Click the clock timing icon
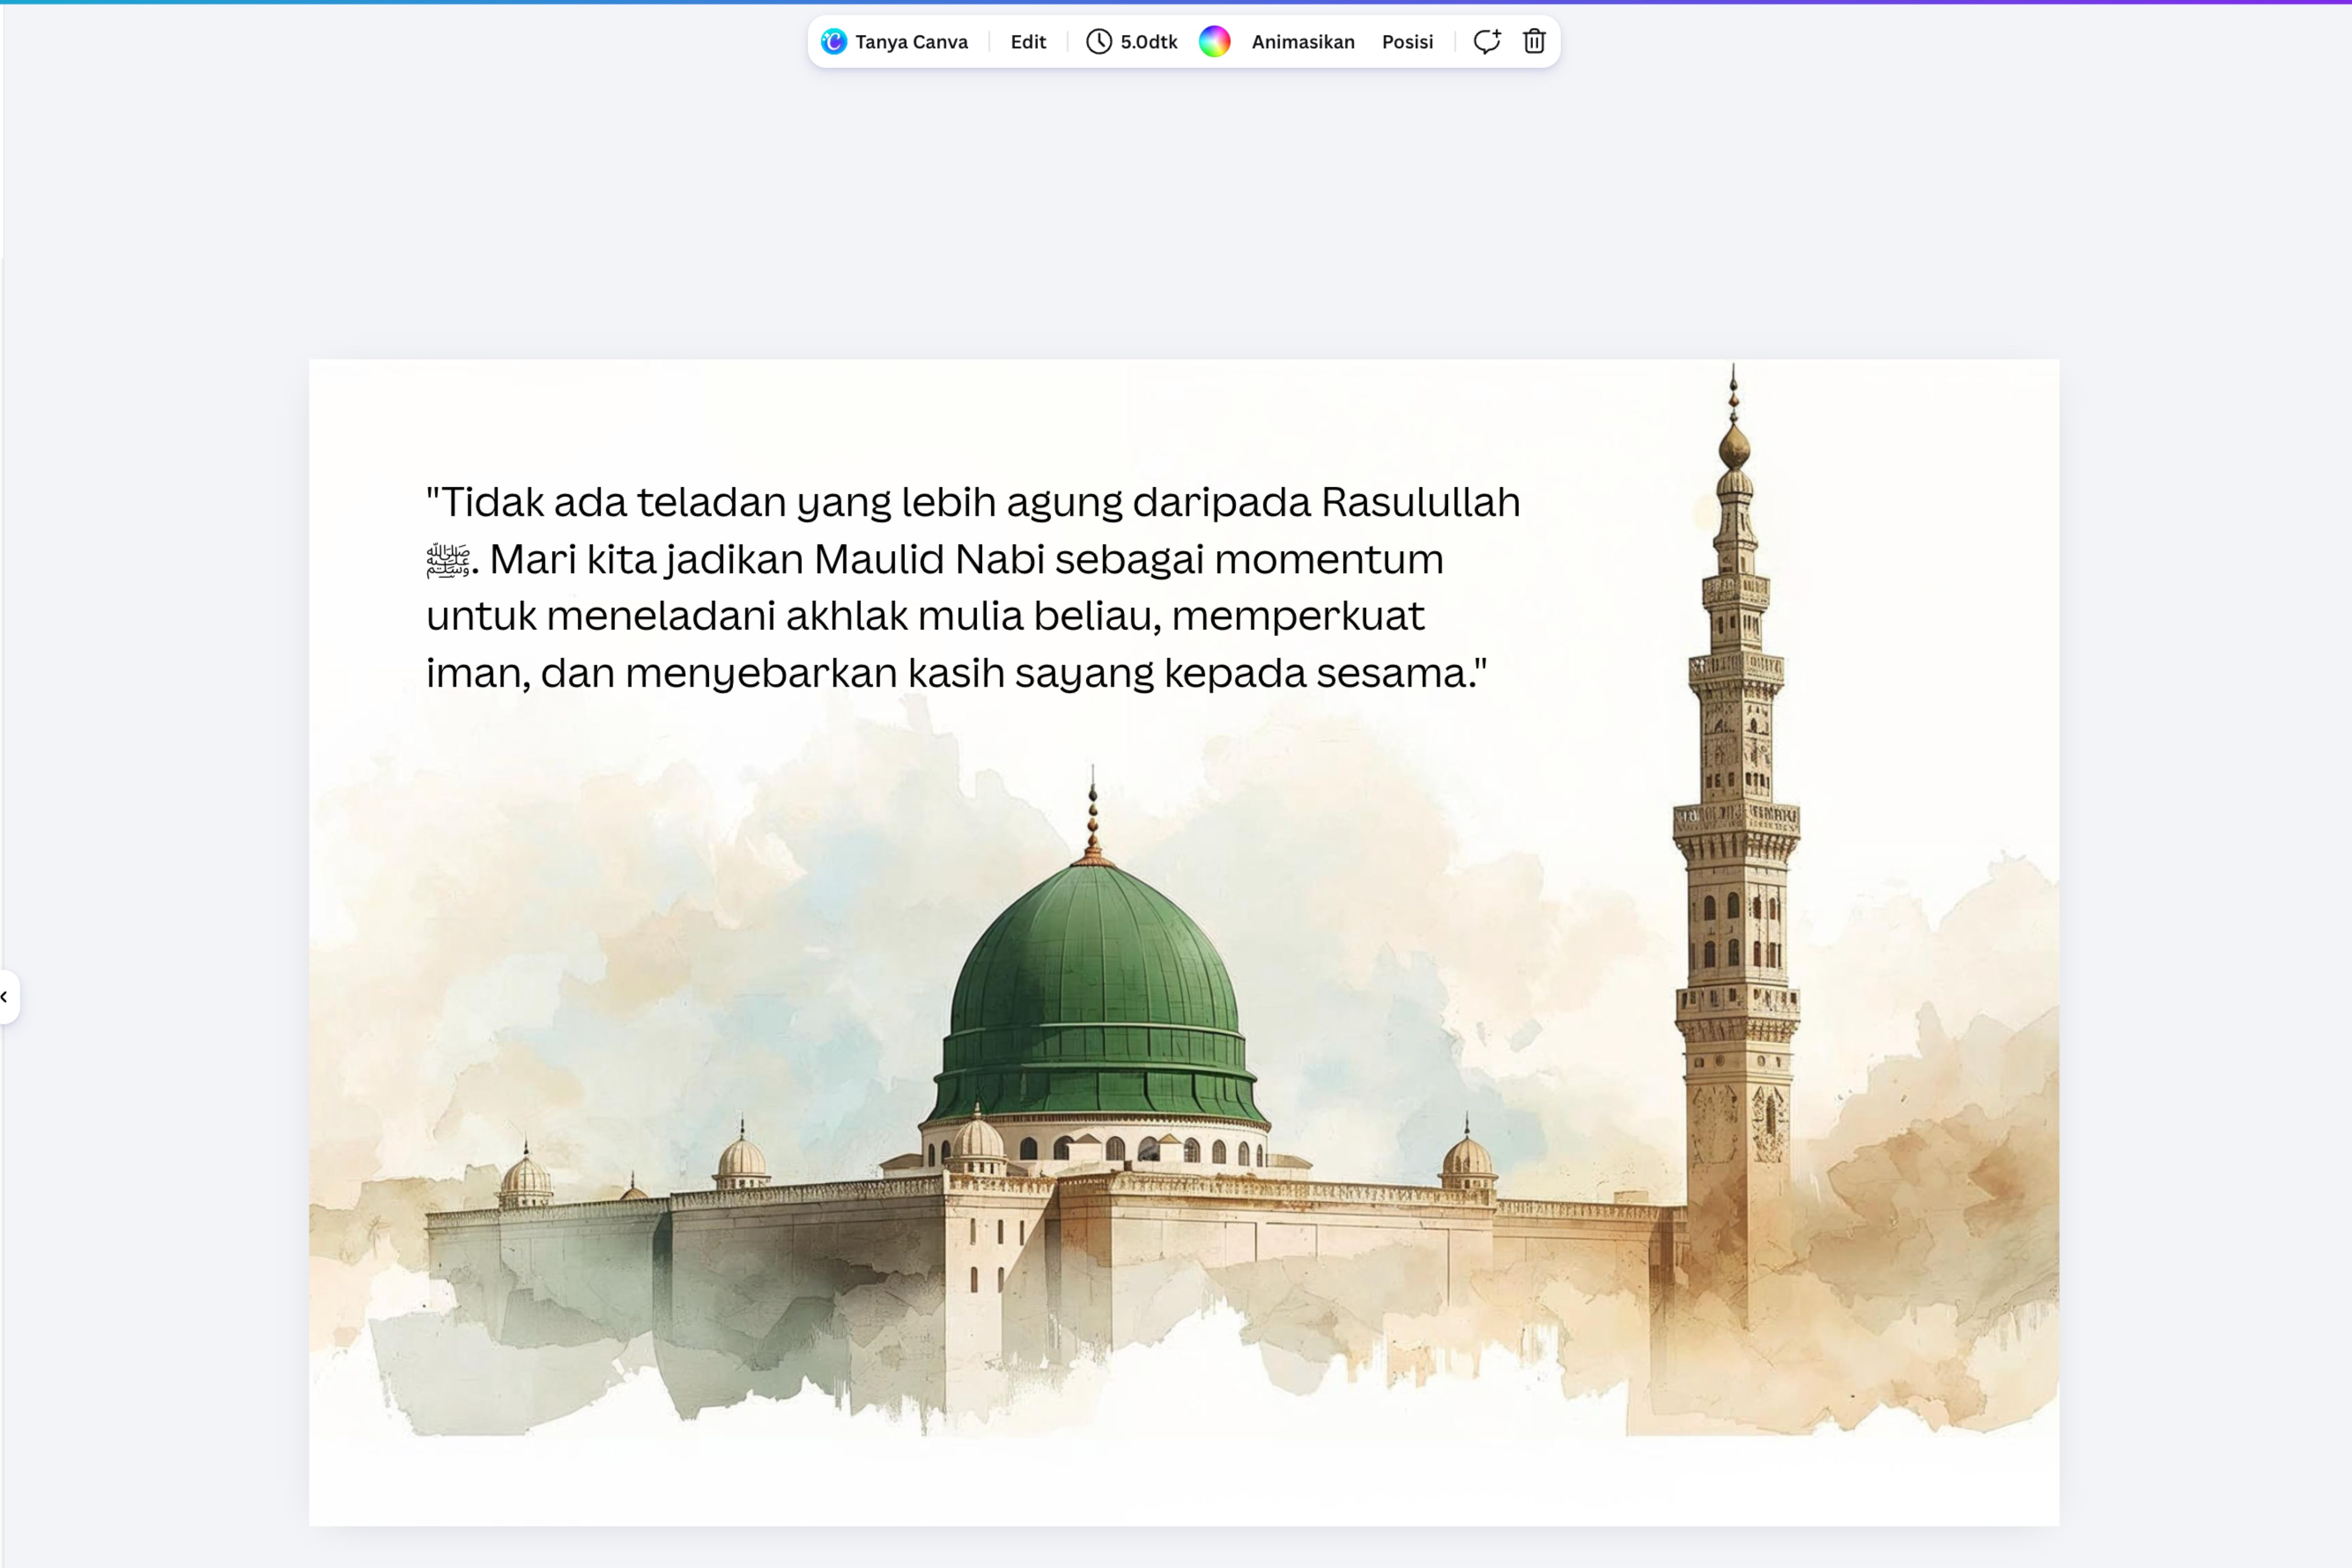2352x1568 pixels. [x=1099, y=42]
